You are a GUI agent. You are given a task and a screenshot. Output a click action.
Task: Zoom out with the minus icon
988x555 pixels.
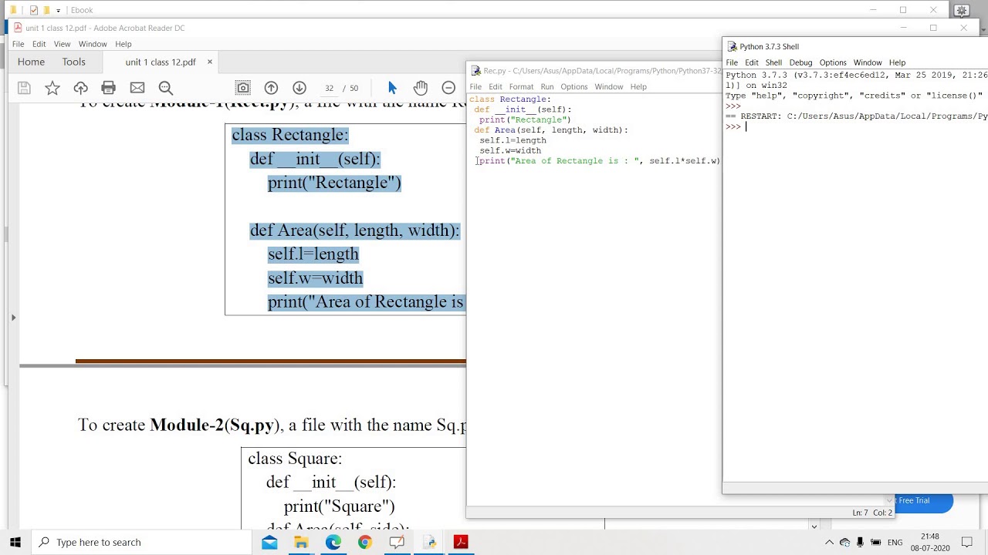pos(448,88)
